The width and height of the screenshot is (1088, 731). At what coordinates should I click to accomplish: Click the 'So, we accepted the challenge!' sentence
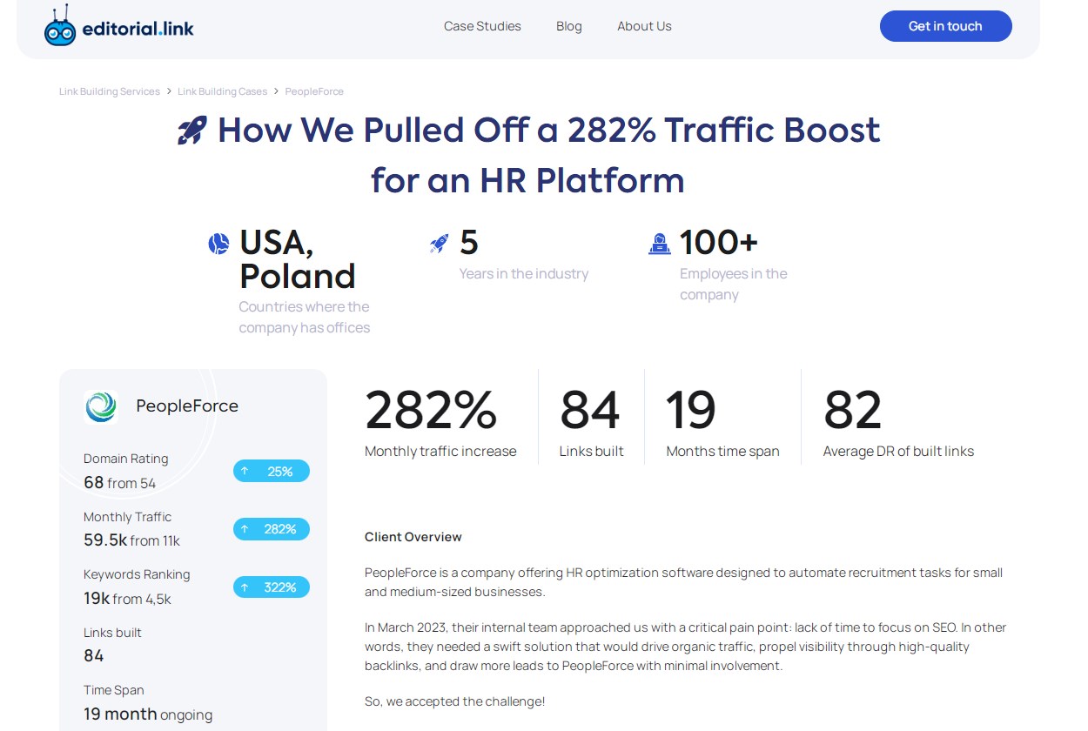pos(455,701)
